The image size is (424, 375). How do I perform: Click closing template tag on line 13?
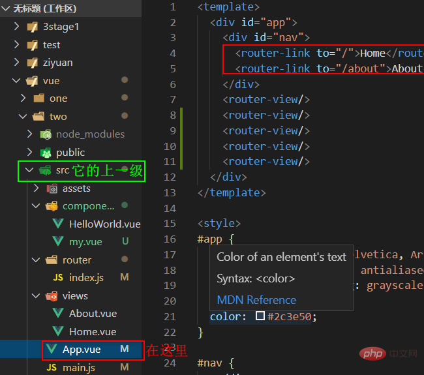232,193
